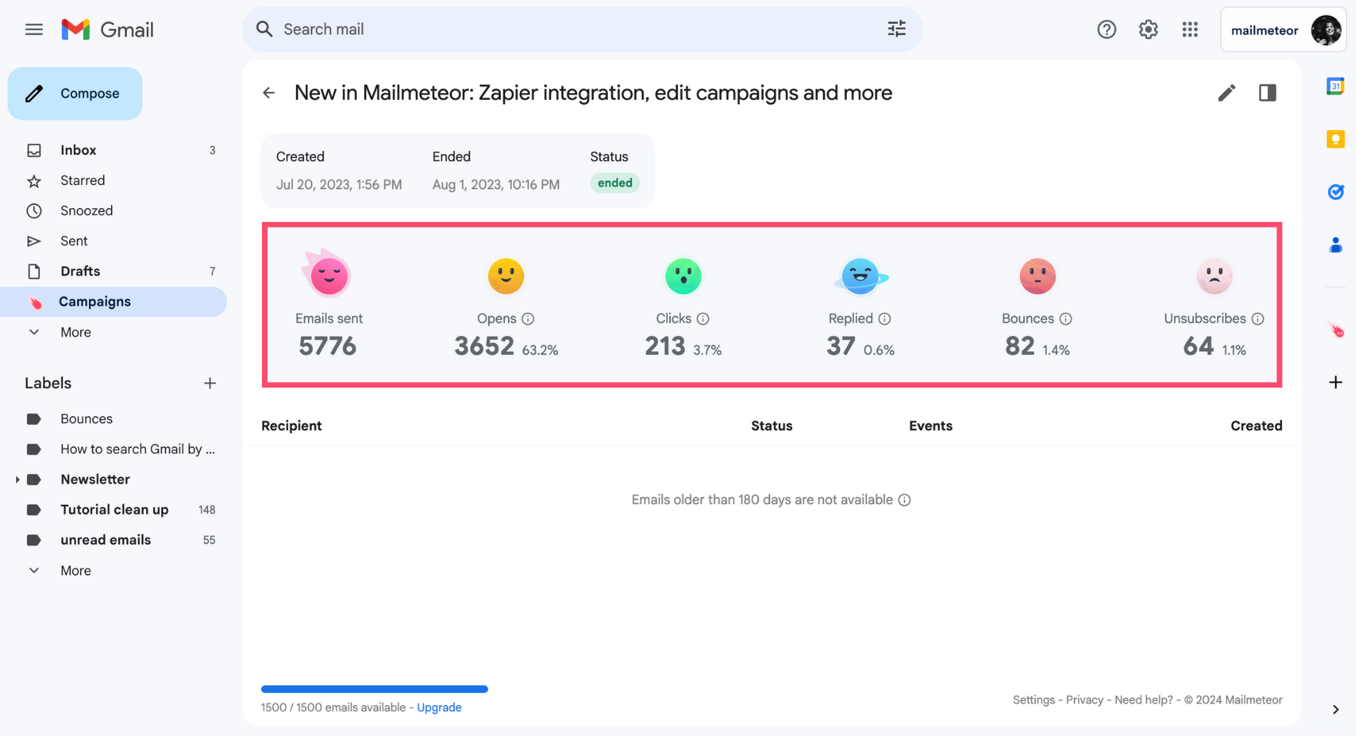Screen dimensions: 1356x736
Task: Click the emails available progress bar
Action: coord(374,689)
